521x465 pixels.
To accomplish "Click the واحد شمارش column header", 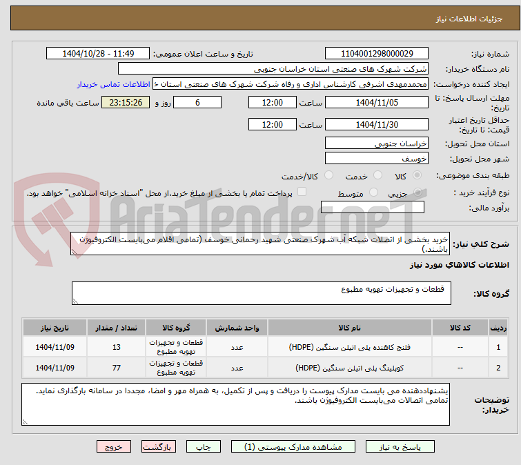I will pos(237,328).
